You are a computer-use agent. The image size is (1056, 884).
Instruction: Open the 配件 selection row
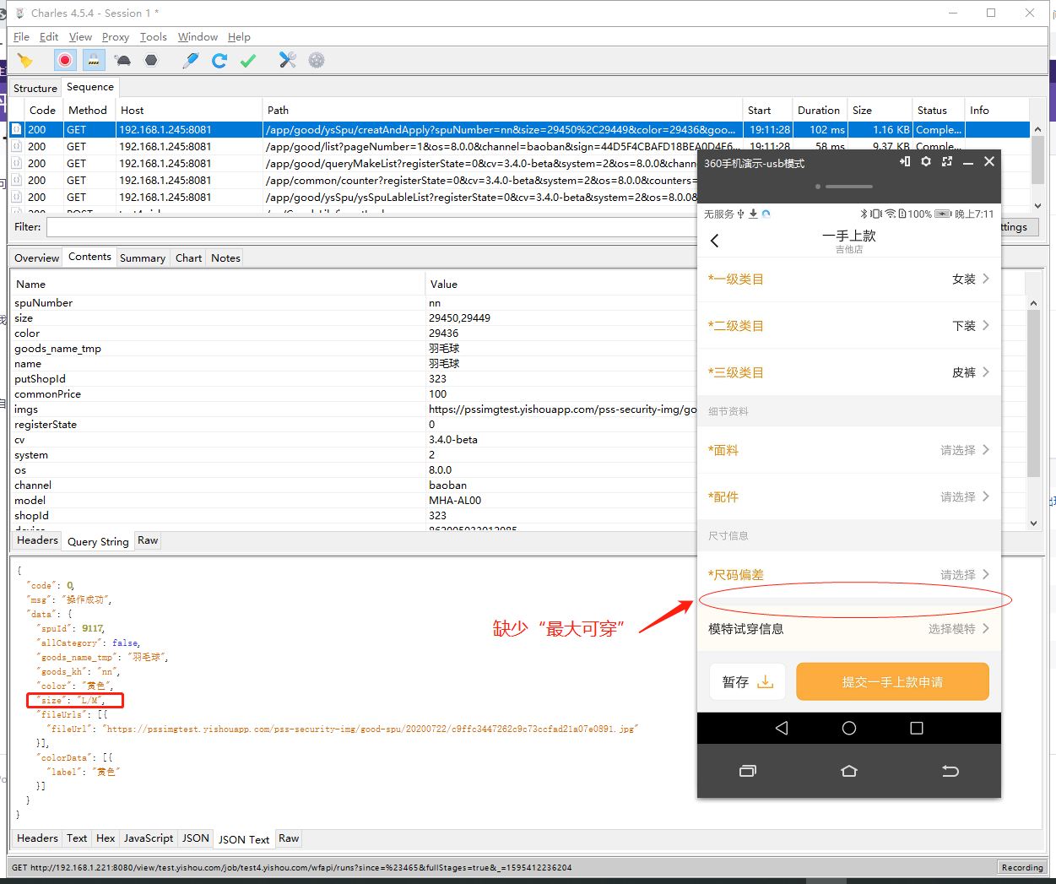click(849, 496)
